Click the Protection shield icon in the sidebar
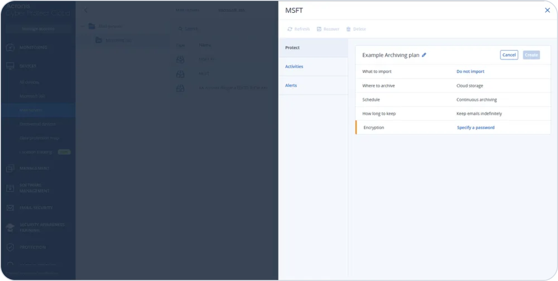558x281 pixels. [10, 247]
